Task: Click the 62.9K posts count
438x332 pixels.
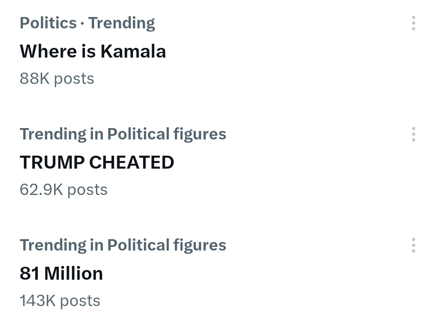Action: (64, 190)
